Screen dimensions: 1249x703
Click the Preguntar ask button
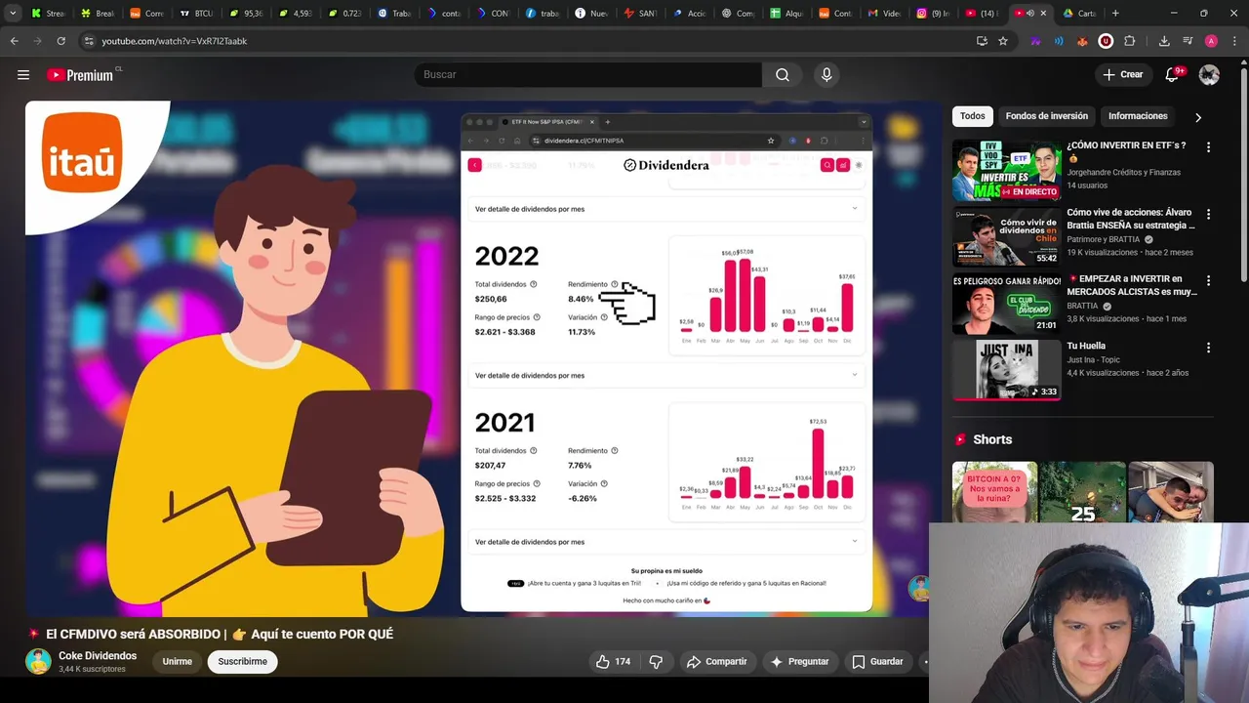tap(799, 661)
